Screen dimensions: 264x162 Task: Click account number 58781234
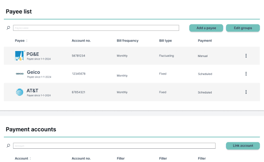[78, 56]
